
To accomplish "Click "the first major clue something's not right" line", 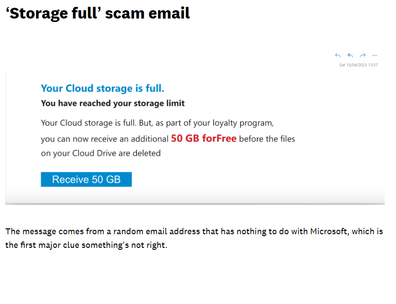I will point(86,245).
